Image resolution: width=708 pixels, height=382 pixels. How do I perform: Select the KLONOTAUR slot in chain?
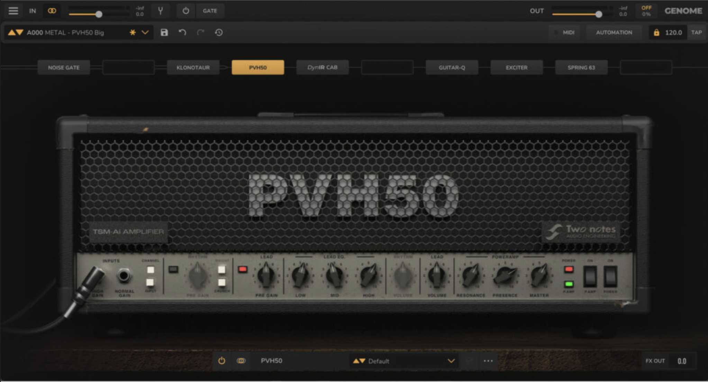[193, 67]
